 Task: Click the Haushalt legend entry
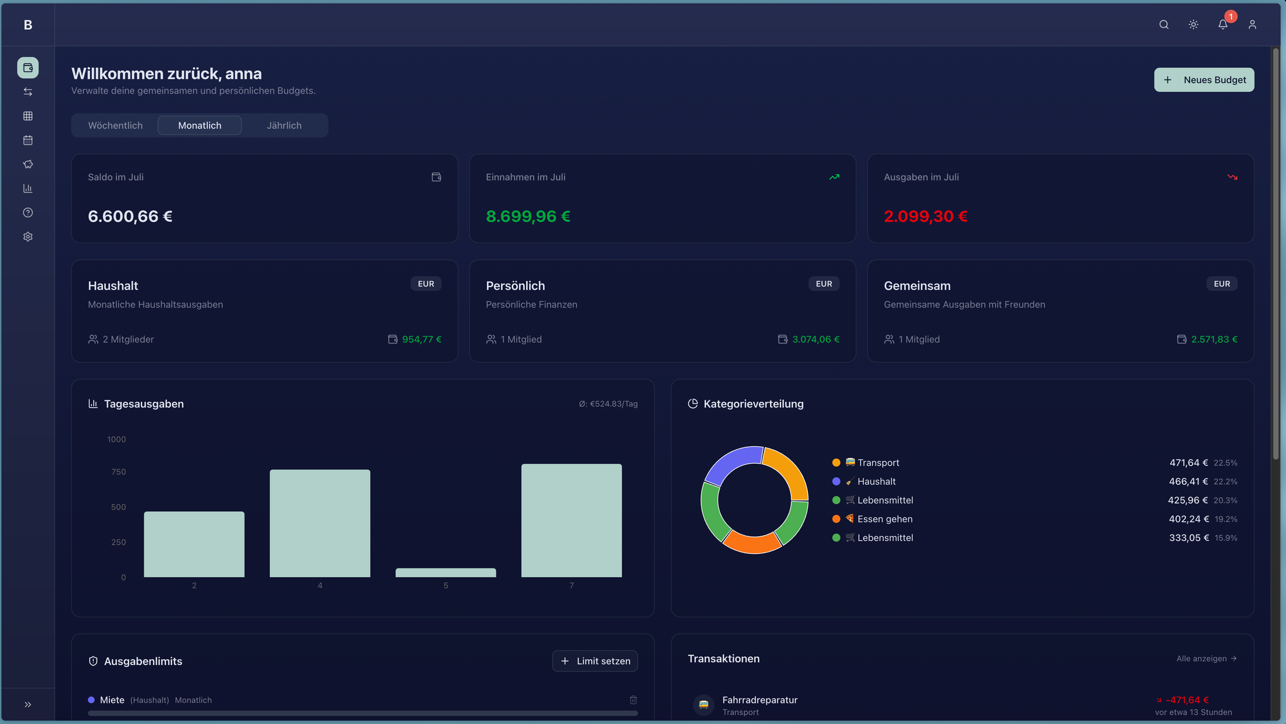(1035, 481)
